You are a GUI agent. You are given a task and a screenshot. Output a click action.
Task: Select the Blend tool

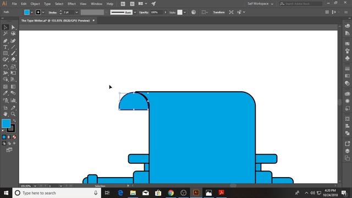(x=13, y=93)
